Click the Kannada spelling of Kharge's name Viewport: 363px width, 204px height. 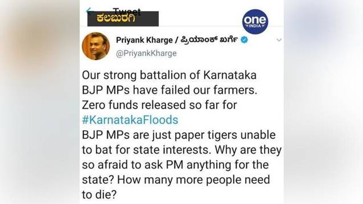tap(209, 40)
